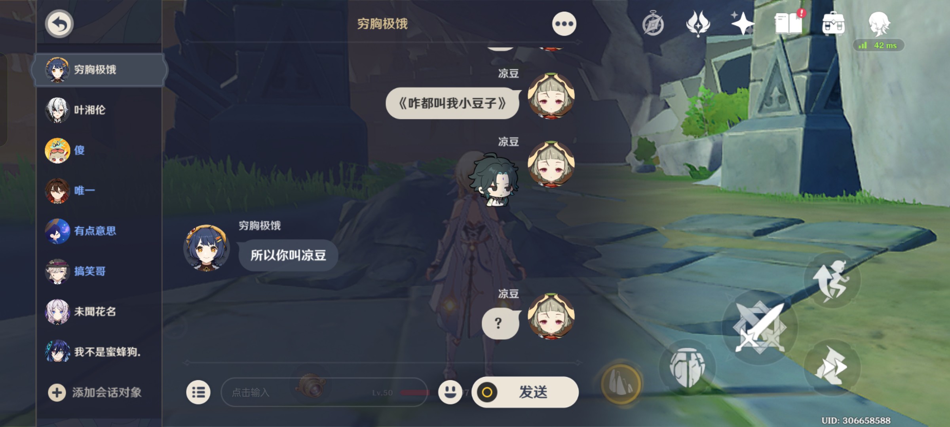Open the chat list menu icon

(x=198, y=392)
